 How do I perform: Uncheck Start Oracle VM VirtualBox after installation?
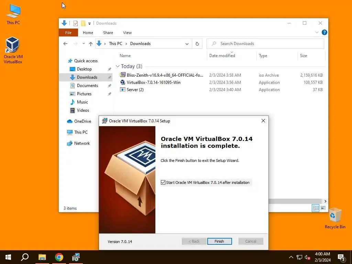click(x=163, y=183)
